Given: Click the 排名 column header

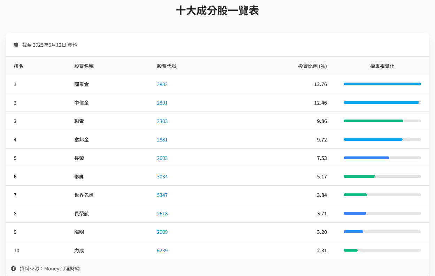Looking at the screenshot, I should coord(19,66).
